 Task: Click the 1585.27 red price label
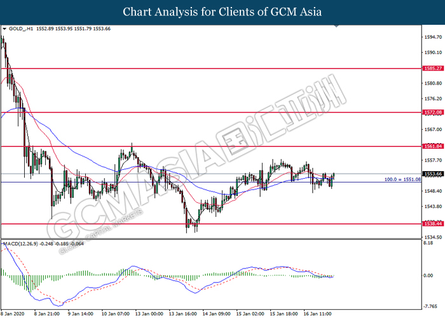[x=433, y=69]
